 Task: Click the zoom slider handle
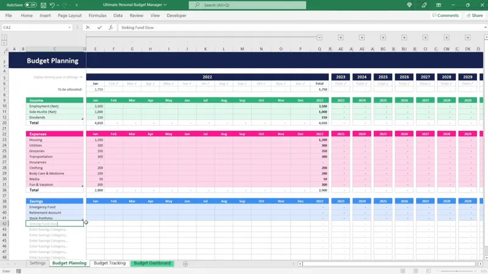(x=457, y=271)
